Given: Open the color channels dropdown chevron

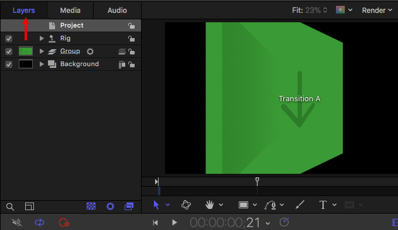Looking at the screenshot, I should (x=350, y=10).
